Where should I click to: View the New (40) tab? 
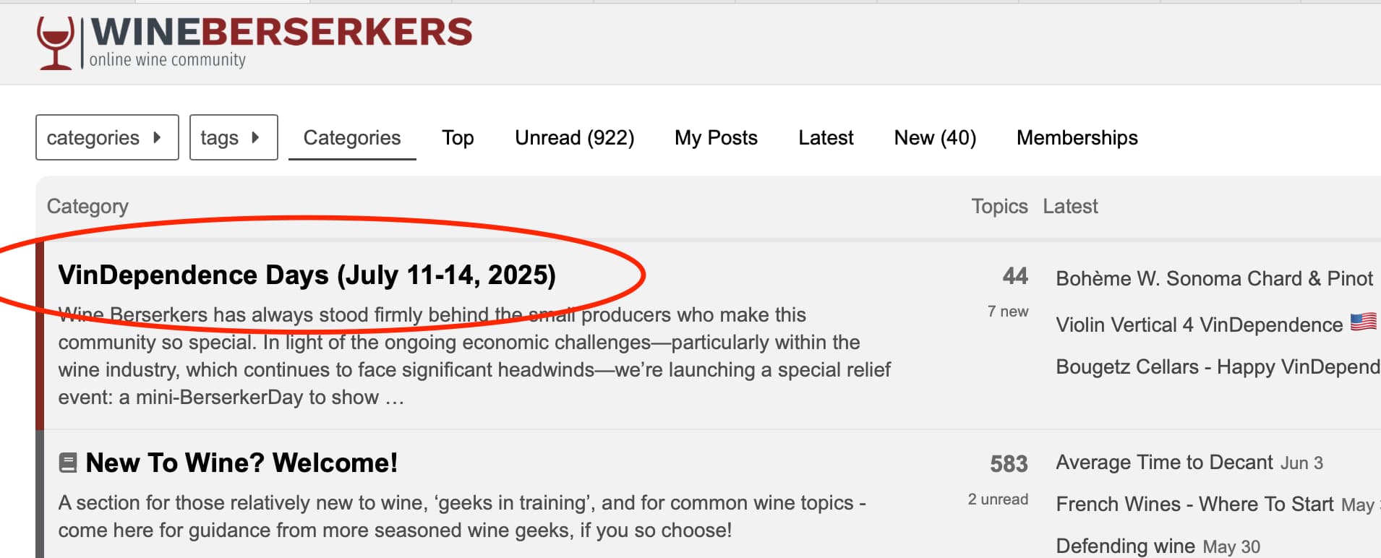[935, 137]
